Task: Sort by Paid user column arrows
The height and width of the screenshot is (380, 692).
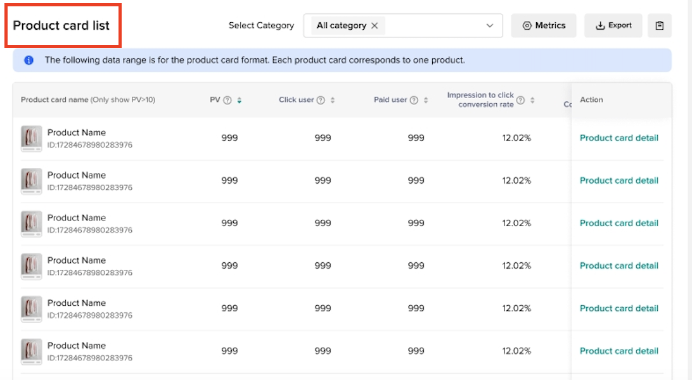Action: click(426, 100)
